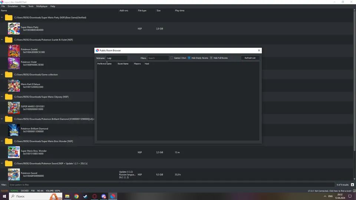
Task: Sort rooms by Preferred Game column
Action: [x=105, y=64]
